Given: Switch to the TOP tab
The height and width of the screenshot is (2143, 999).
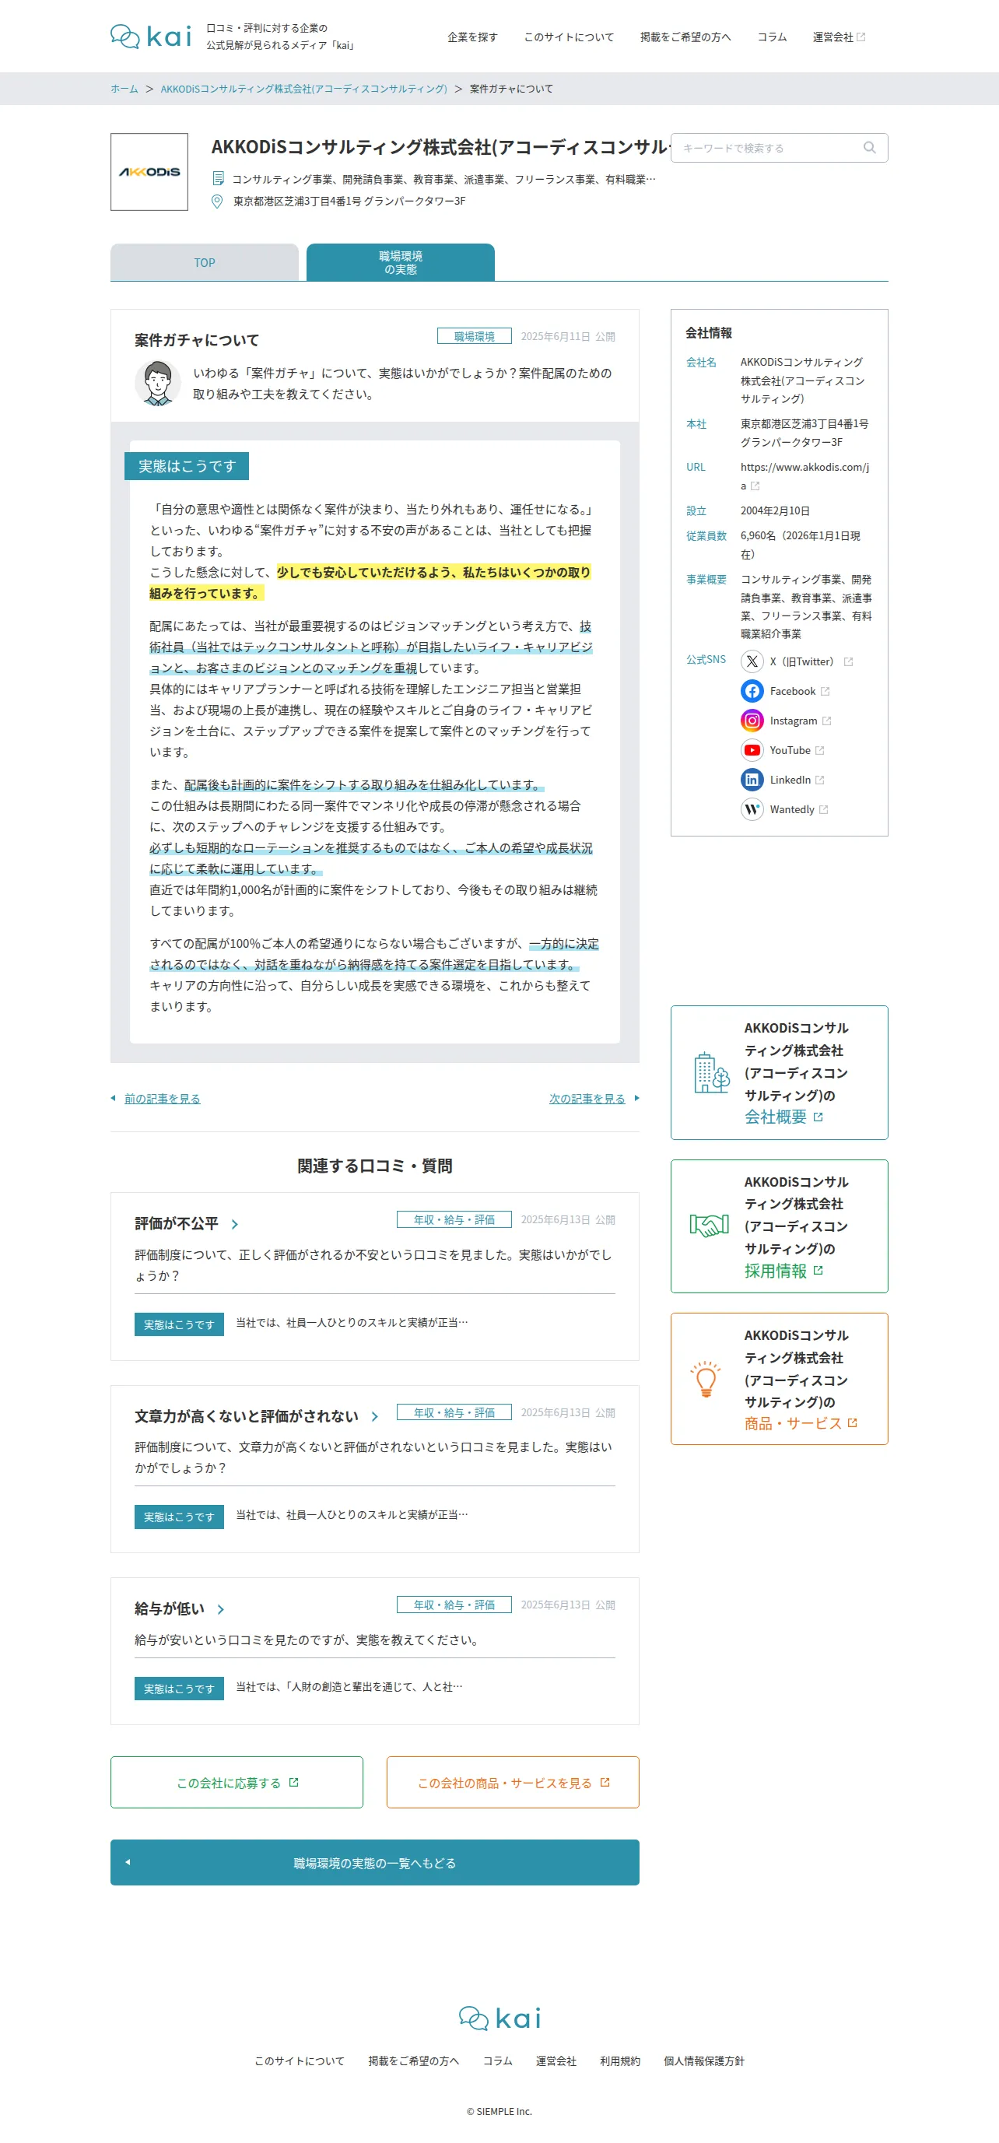Looking at the screenshot, I should click(205, 263).
